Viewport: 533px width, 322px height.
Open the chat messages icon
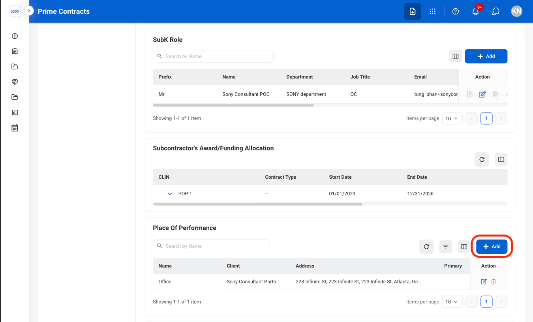point(495,11)
